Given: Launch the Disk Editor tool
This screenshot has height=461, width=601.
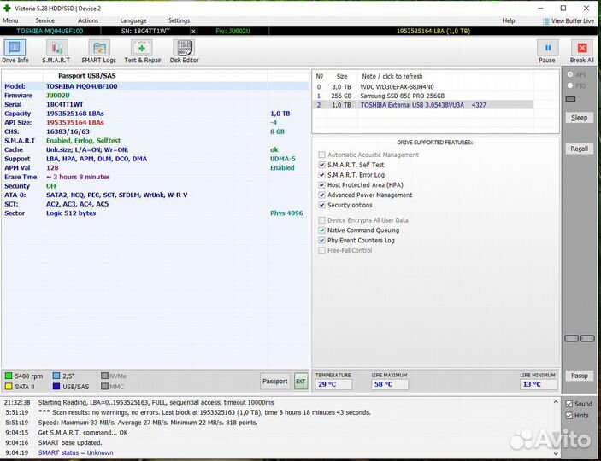Looking at the screenshot, I should 184,51.
